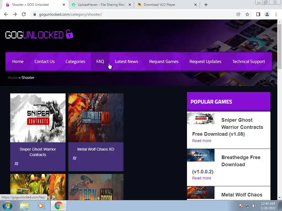Open the FAQ menu item
Screen dimensions: 282x211
[100, 62]
